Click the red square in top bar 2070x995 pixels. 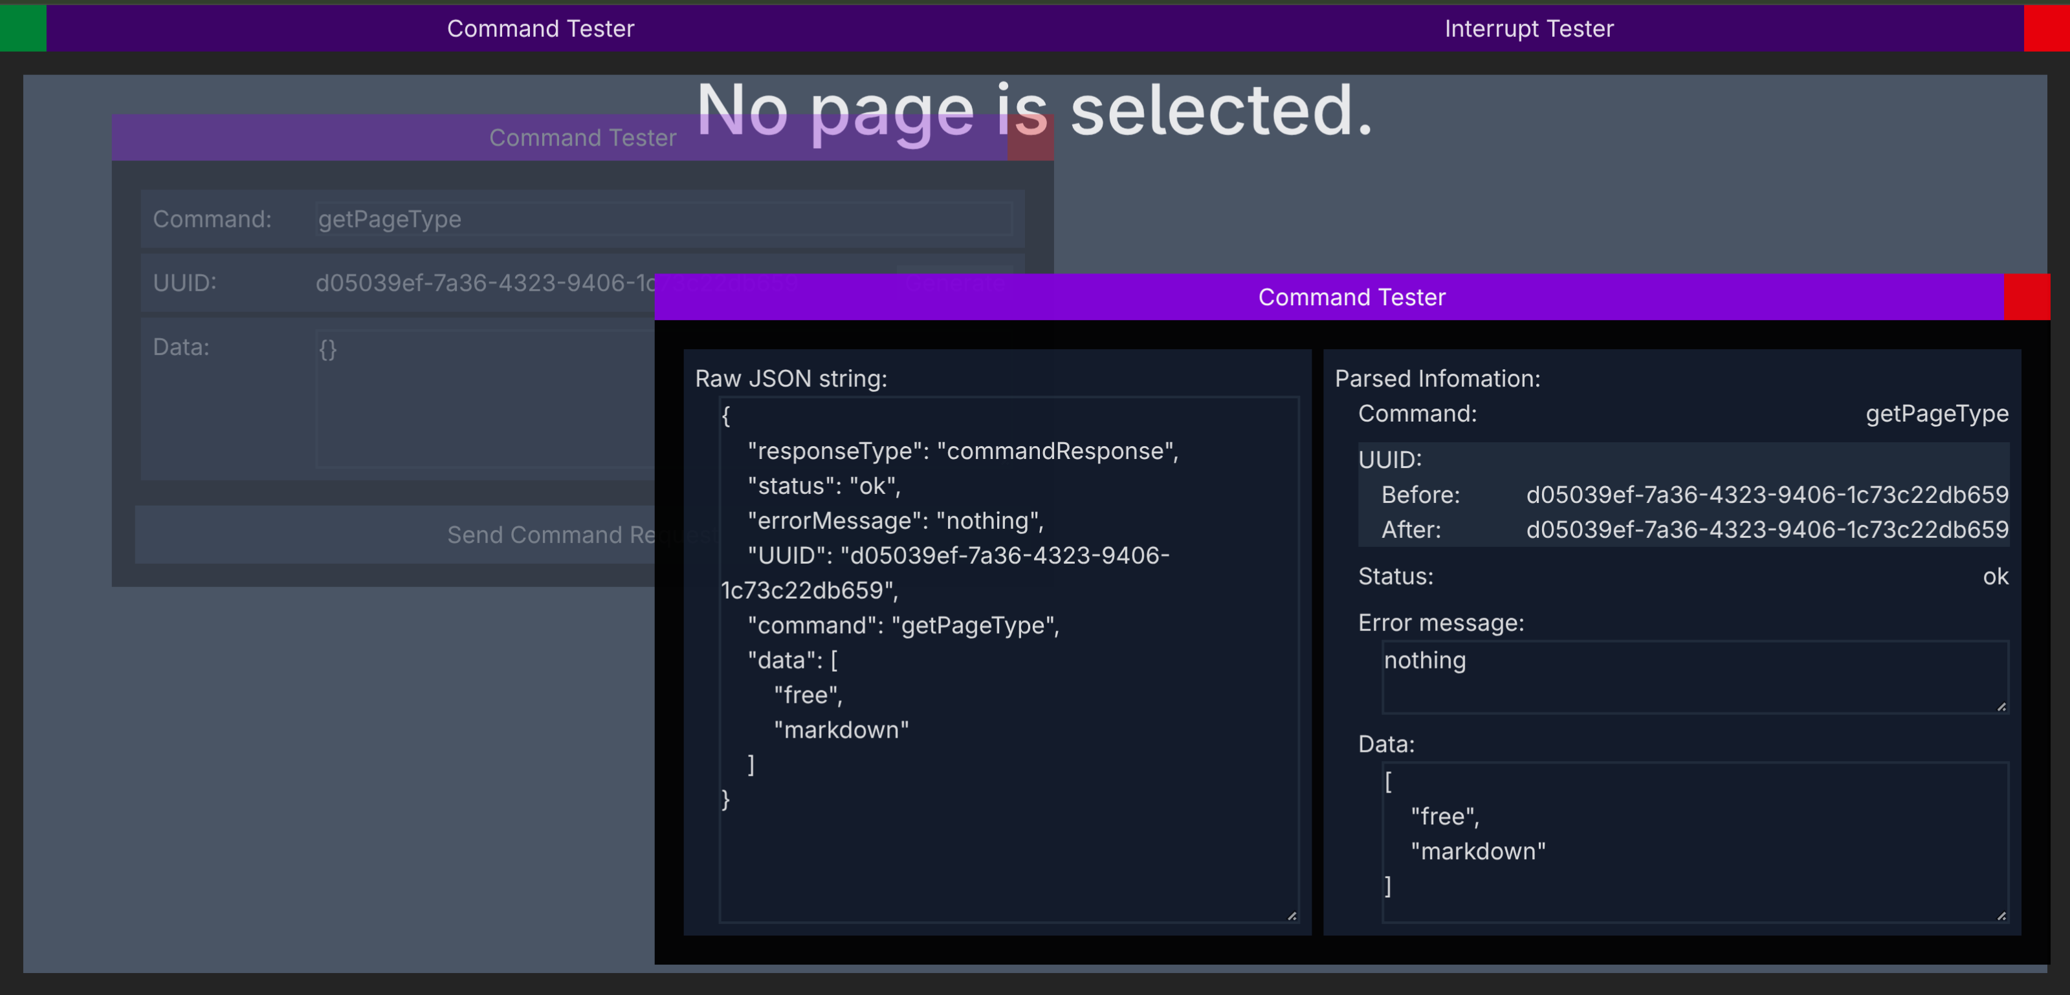point(2046,28)
